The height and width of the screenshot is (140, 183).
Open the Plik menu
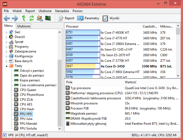click(6, 11)
